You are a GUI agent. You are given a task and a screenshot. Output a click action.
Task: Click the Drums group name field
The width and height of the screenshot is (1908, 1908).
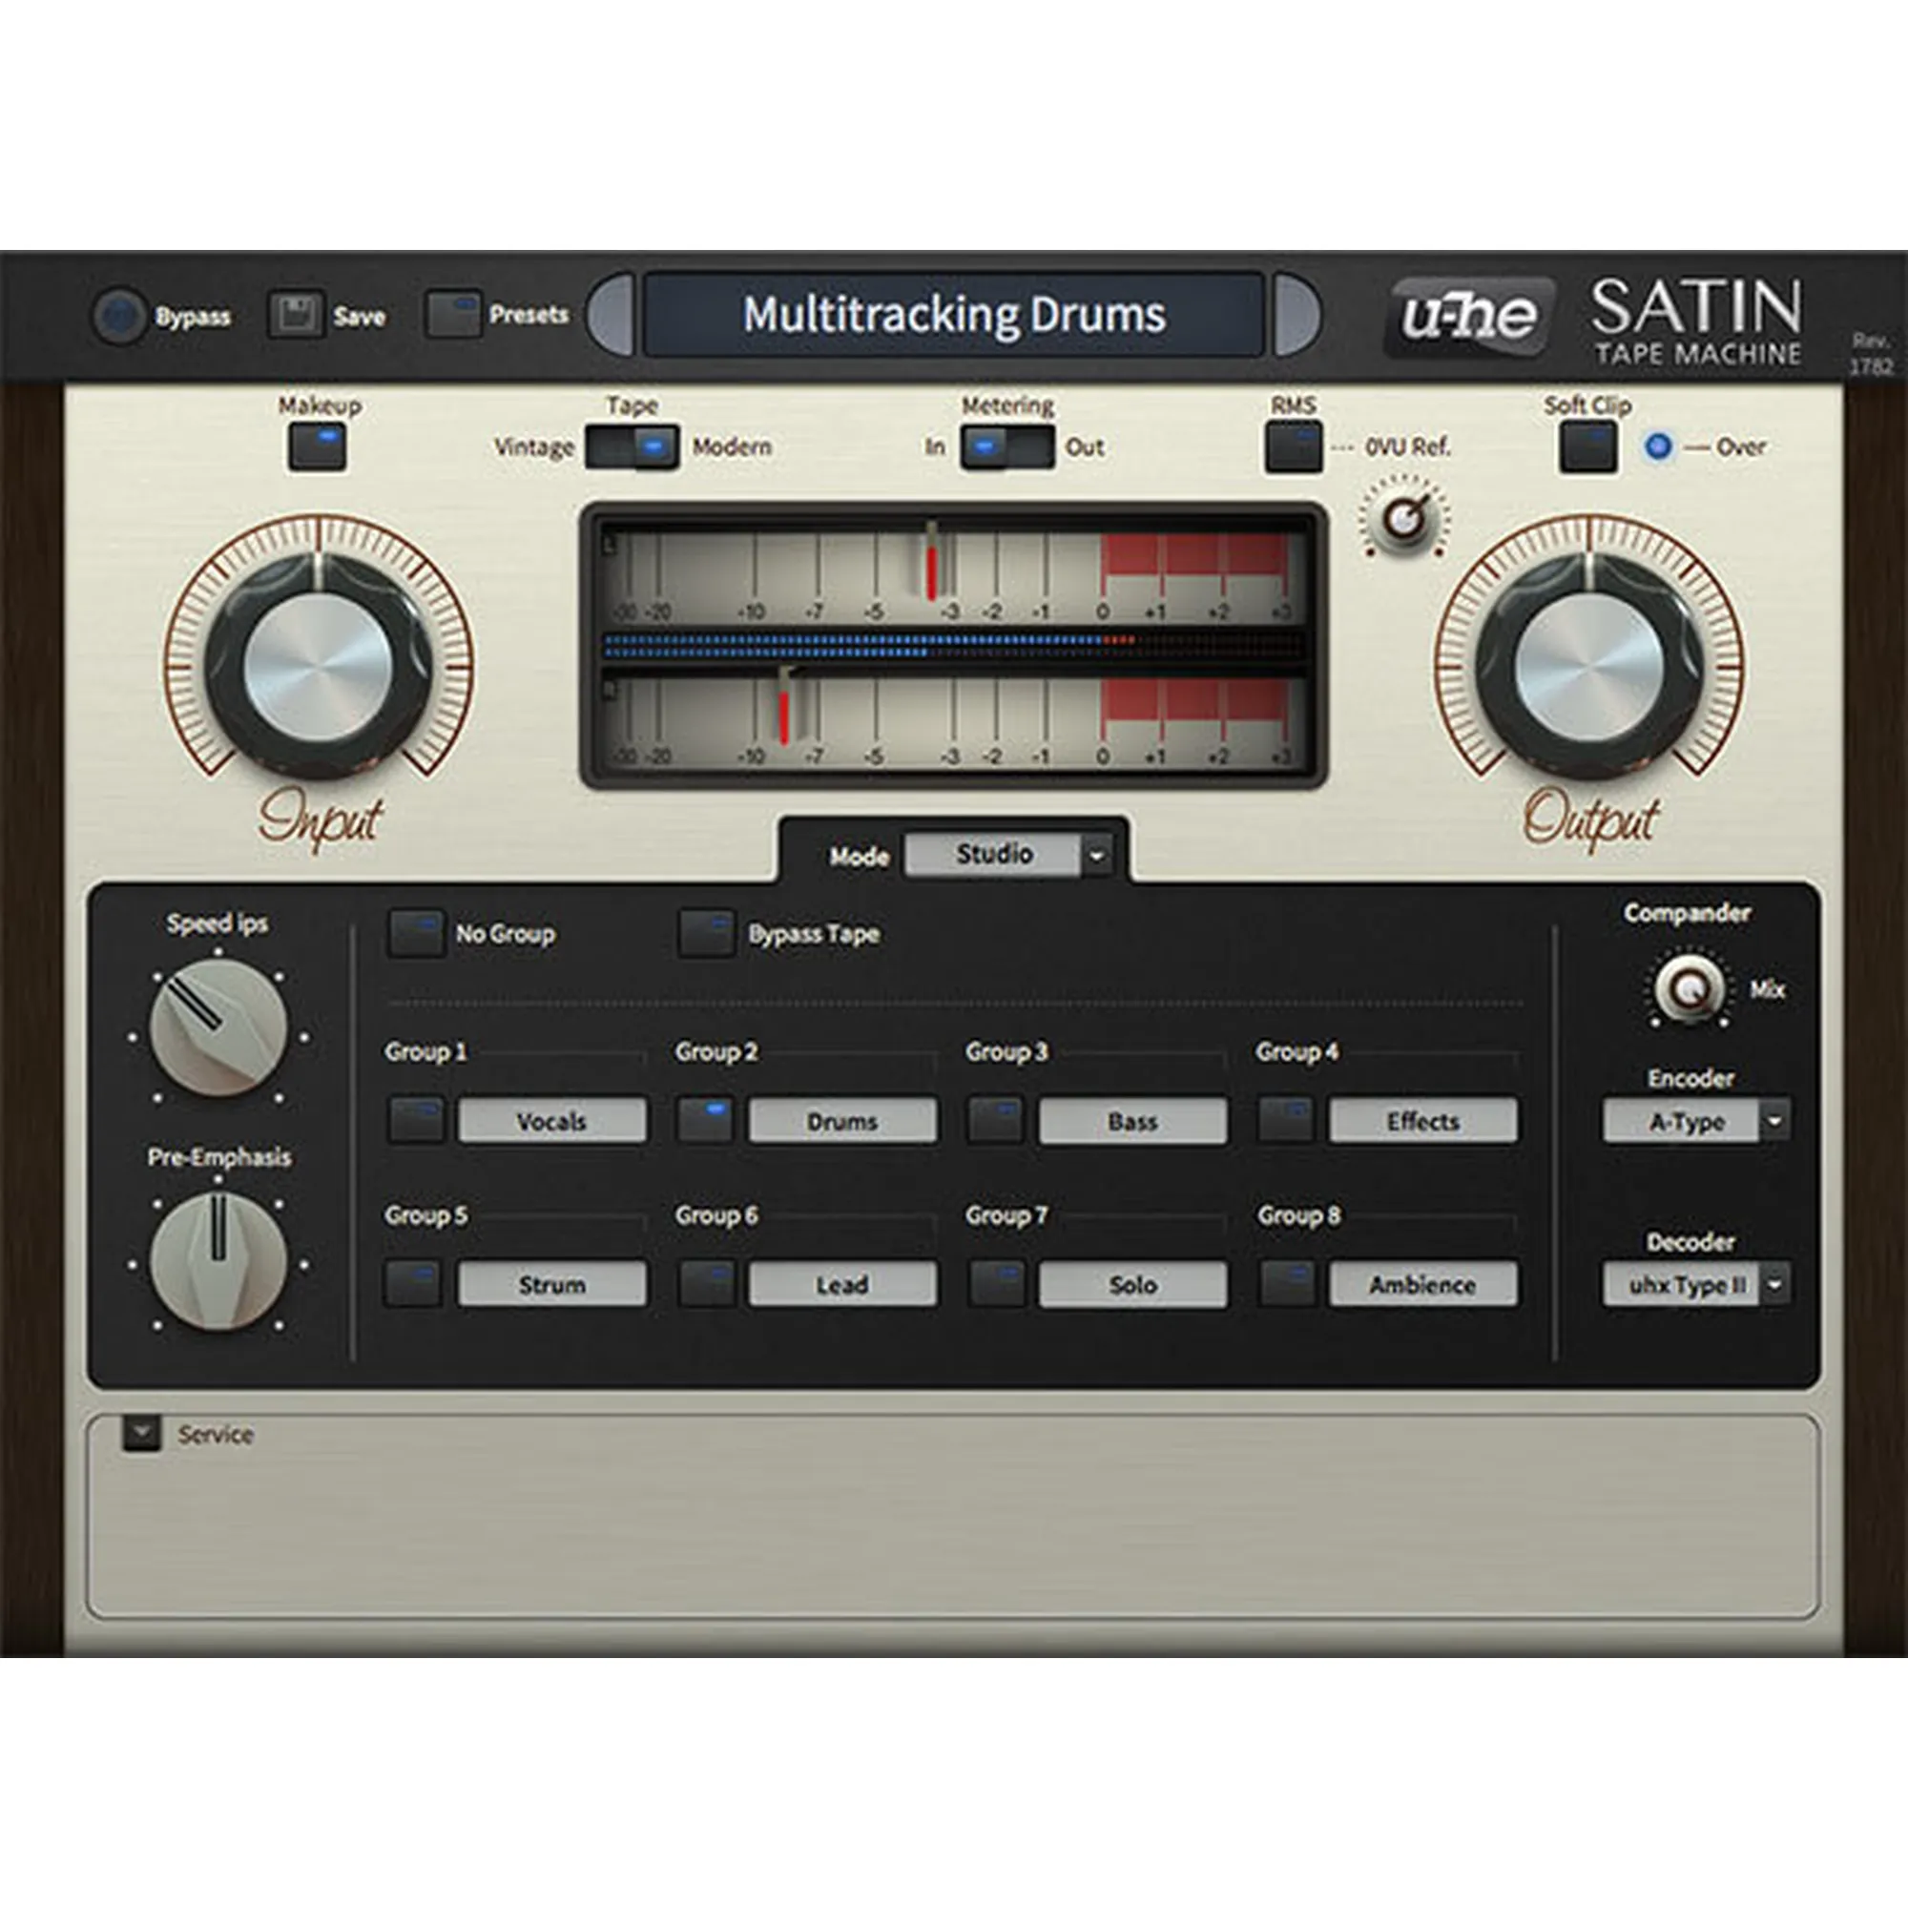[x=842, y=1121]
